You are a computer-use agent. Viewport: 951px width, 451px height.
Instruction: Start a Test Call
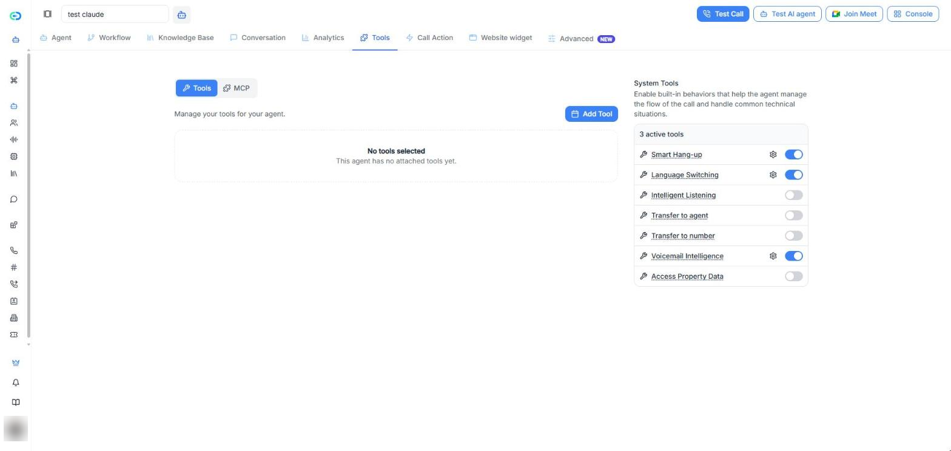723,14
